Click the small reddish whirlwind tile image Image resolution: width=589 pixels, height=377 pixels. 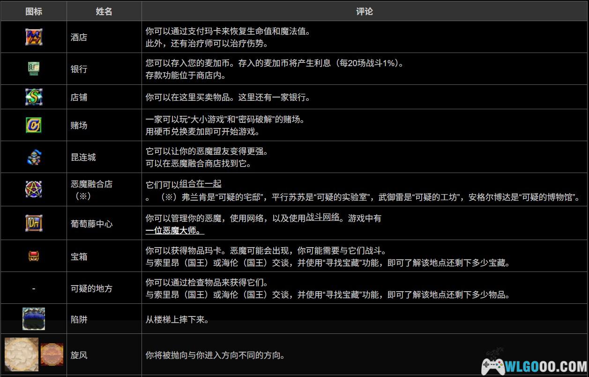click(x=52, y=355)
